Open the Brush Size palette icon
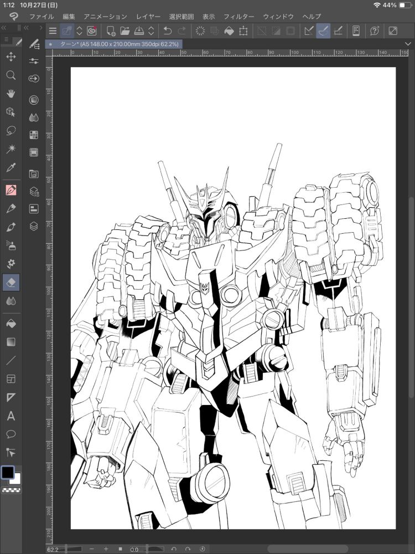 pyautogui.click(x=34, y=79)
